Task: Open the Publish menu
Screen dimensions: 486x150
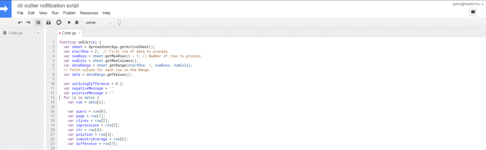Action: tap(69, 13)
